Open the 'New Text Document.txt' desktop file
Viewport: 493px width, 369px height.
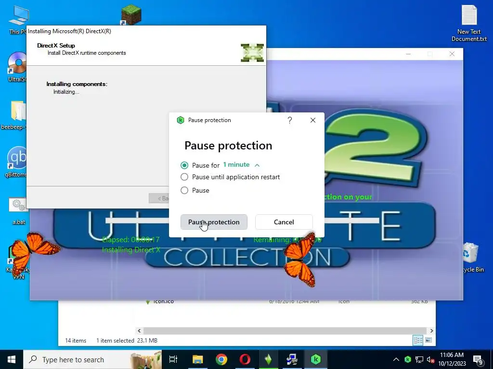[x=469, y=23]
